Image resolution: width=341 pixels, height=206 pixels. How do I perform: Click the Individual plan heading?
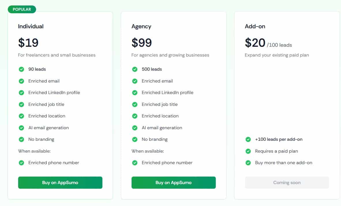click(x=31, y=26)
